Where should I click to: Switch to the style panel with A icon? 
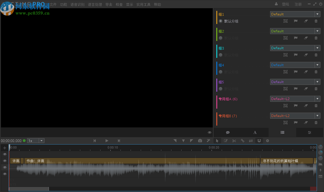click(255, 132)
